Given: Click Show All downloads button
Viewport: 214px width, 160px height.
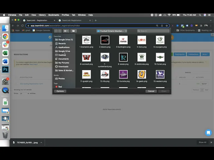Looking at the screenshot, I should pos(203,142).
